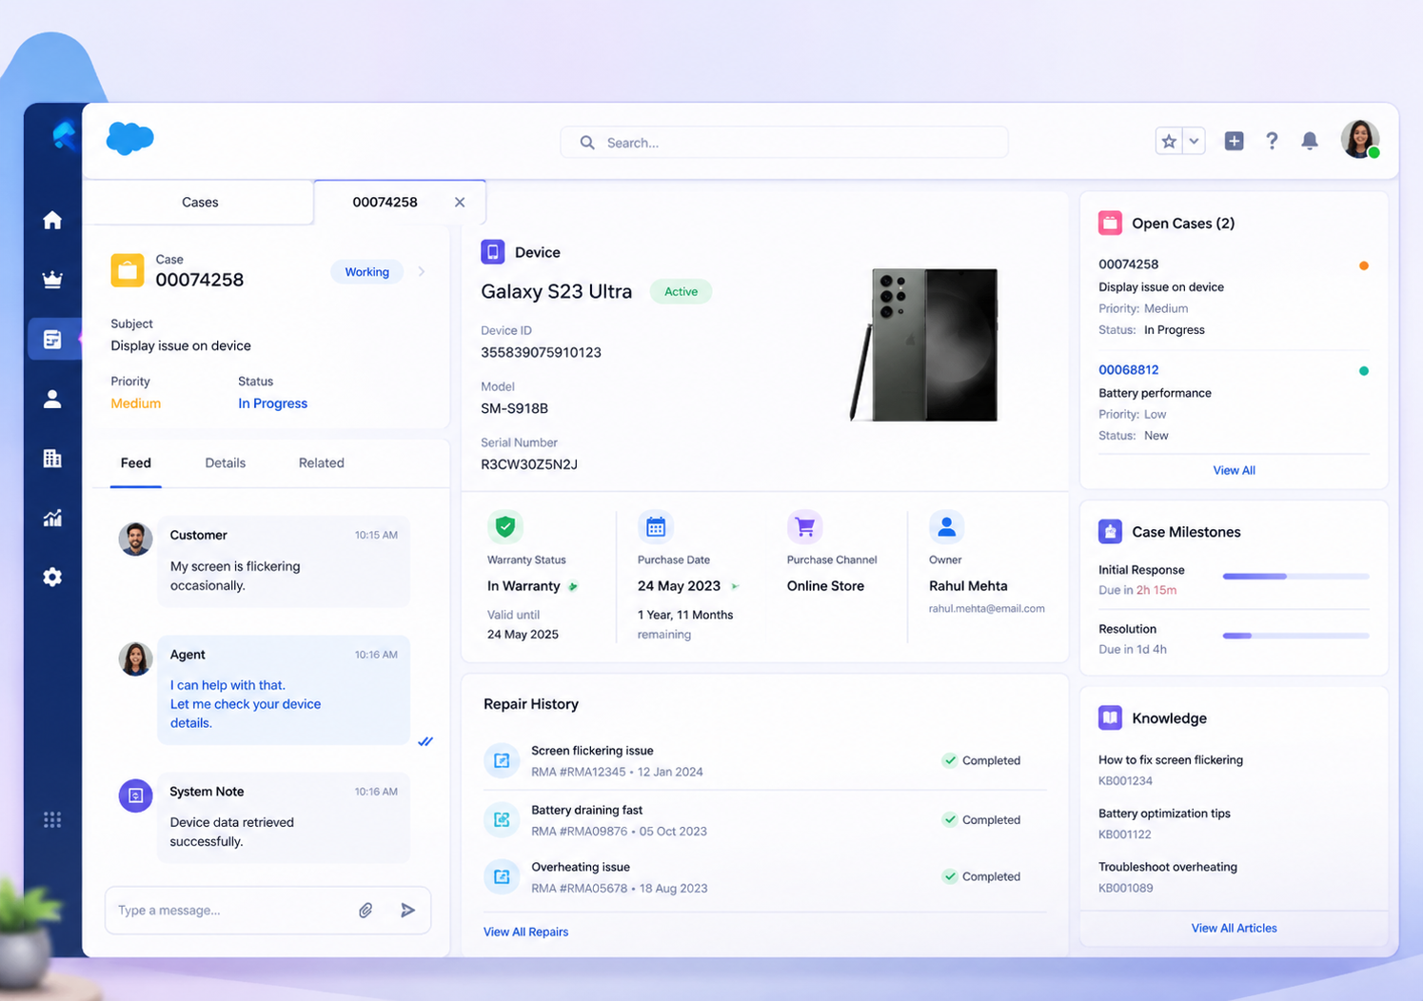Viewport: 1423px width, 1001px height.
Task: Select the cases list icon in sidebar
Action: 52,339
